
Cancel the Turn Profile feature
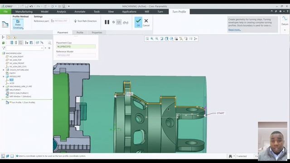pyautogui.click(x=146, y=22)
